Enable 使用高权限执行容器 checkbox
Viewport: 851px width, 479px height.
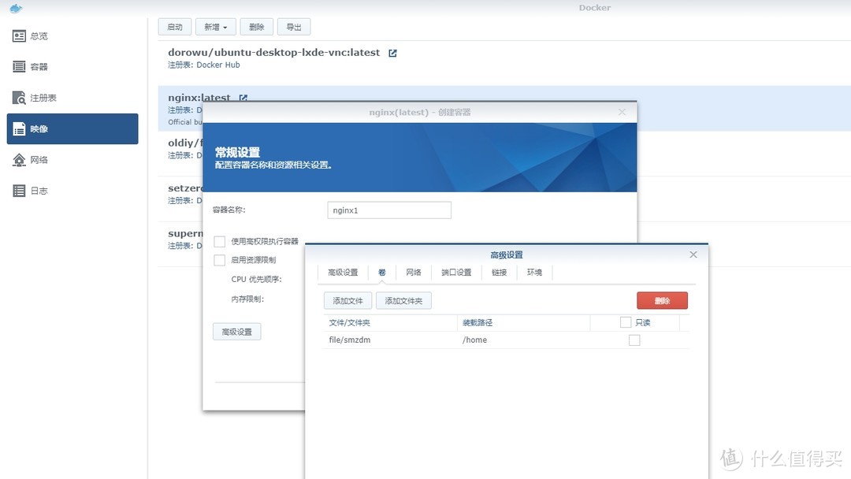[x=219, y=241]
